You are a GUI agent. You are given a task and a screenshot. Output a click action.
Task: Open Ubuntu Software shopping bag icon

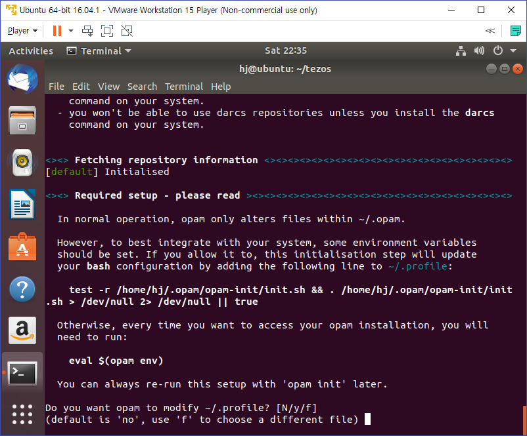click(22, 247)
